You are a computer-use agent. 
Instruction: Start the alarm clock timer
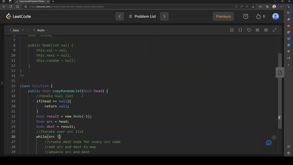245,16
